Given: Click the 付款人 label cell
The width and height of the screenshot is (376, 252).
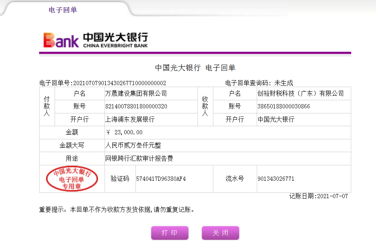Looking at the screenshot, I should (x=47, y=106).
